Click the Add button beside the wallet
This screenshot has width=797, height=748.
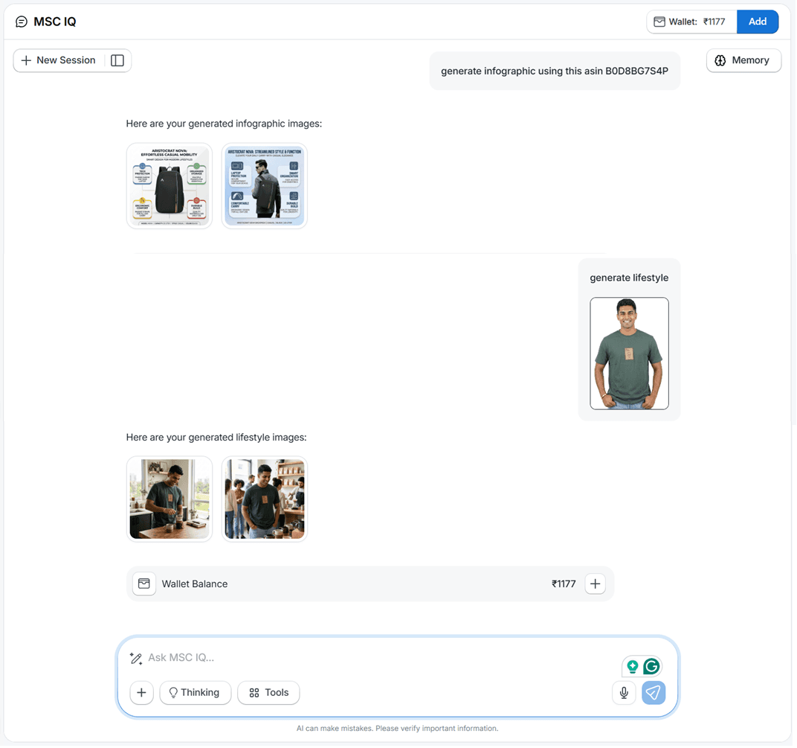(758, 22)
